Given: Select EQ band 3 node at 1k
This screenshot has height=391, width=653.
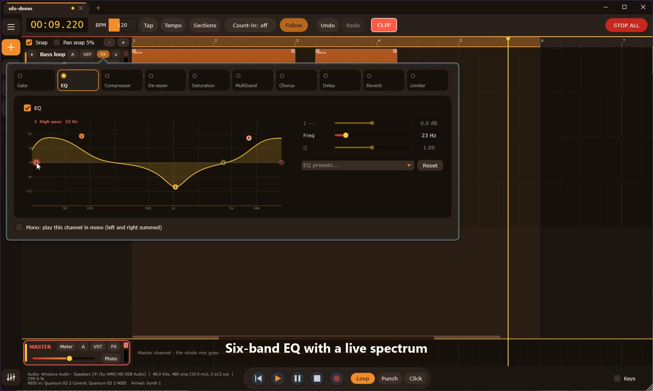Looking at the screenshot, I should [x=175, y=187].
